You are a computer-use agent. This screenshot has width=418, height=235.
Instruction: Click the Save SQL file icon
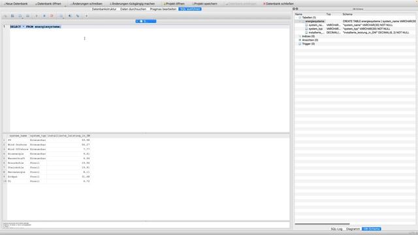[20, 16]
